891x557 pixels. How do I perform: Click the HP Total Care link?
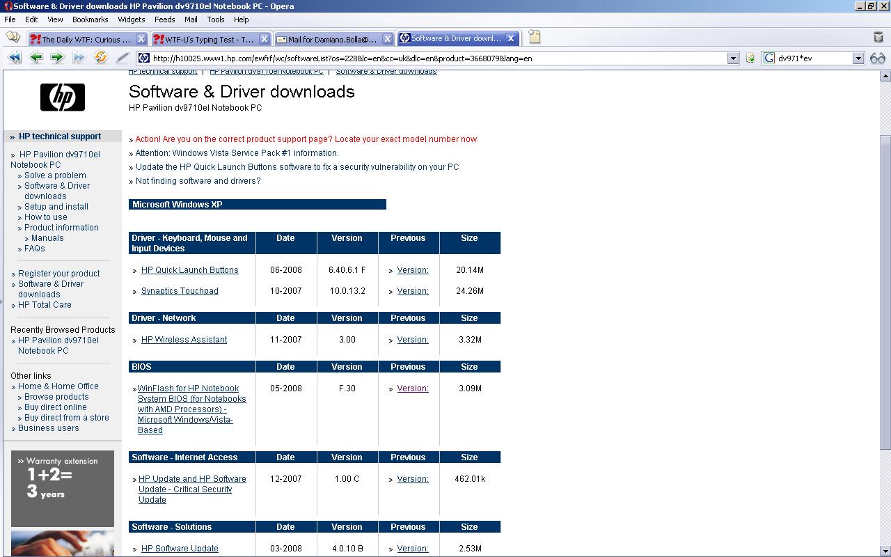point(45,305)
